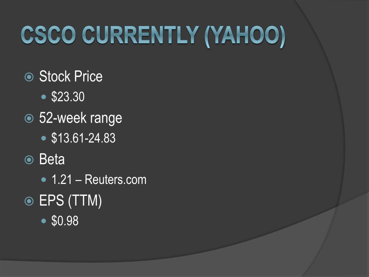Click the CSCO CURRENTLY (YAHOO) title
369x277 pixels.
pos(153,36)
